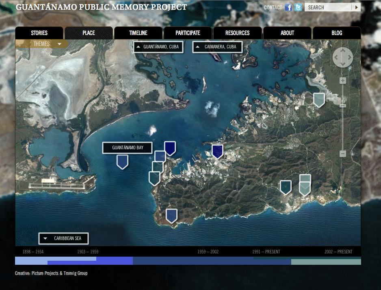
Task: Click the search submit arrow
Action: coord(356,7)
